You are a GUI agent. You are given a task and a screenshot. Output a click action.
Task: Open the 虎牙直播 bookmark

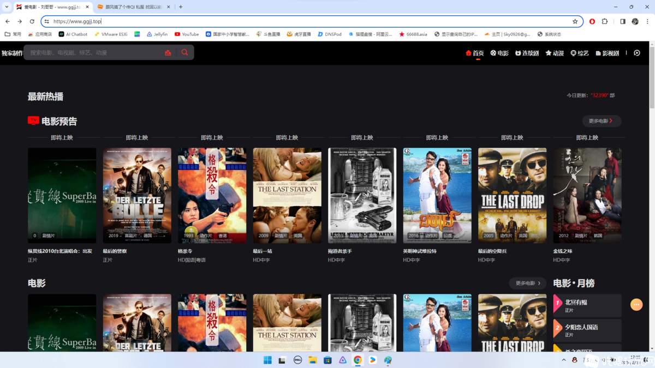point(299,34)
